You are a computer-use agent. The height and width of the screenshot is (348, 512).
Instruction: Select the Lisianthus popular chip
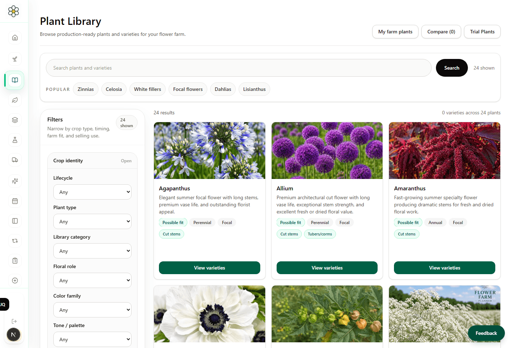tap(254, 89)
